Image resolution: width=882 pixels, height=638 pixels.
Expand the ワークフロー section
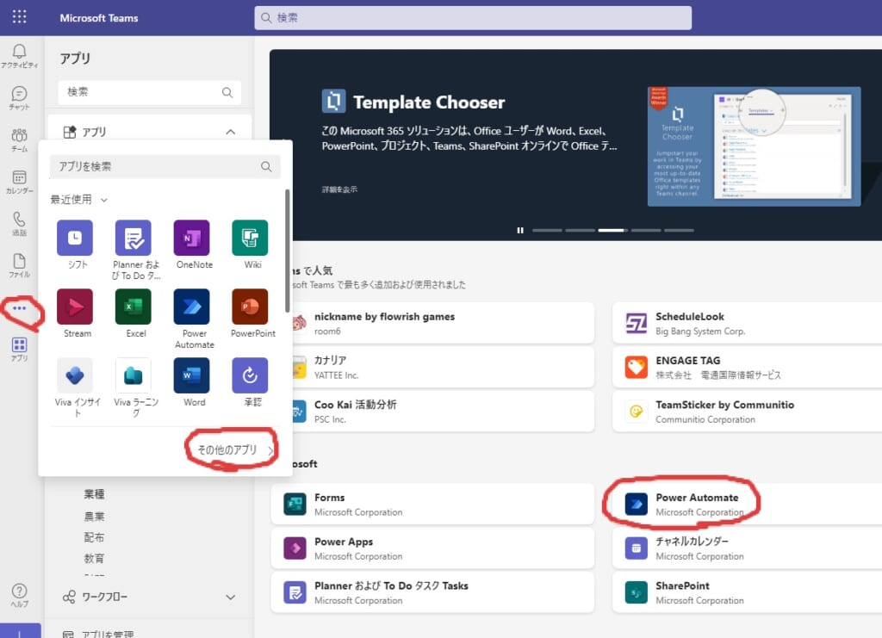click(230, 597)
